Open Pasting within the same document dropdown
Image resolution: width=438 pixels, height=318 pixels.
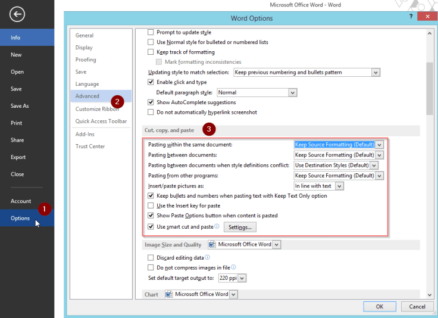pyautogui.click(x=379, y=145)
